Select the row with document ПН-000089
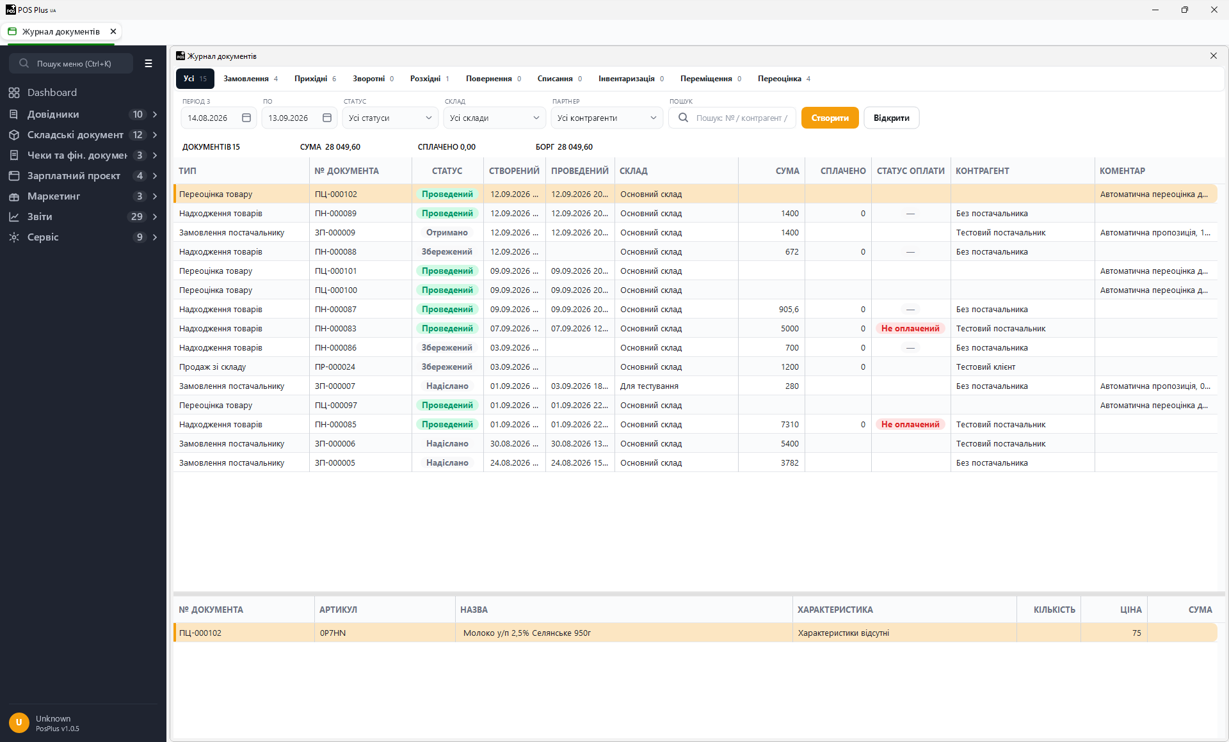Screen dimensions: 1229x742 695,213
